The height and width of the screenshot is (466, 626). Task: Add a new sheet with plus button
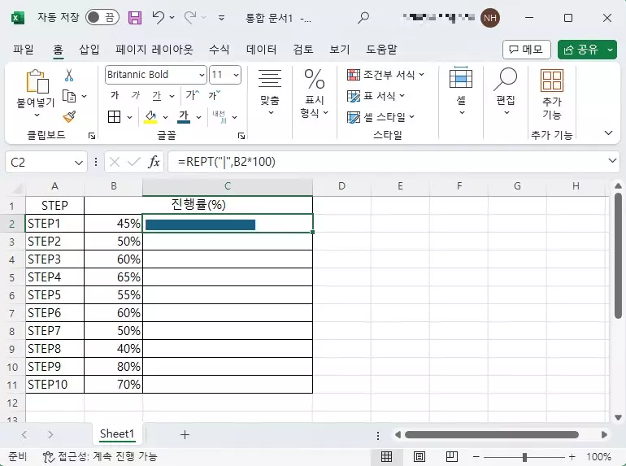tap(185, 434)
